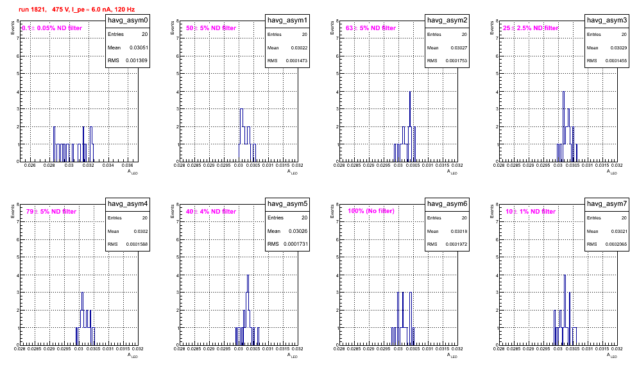Click the red run 1821 title text

click(x=76, y=10)
